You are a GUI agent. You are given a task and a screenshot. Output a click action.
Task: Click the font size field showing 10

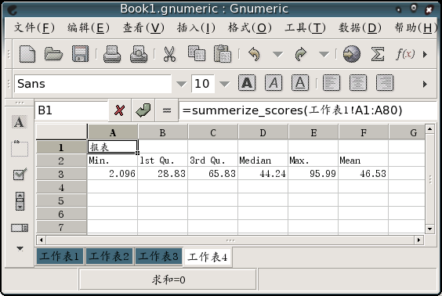point(203,84)
